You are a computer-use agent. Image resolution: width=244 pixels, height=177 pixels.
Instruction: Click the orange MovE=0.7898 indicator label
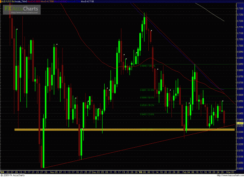pyautogui.click(x=47, y=2)
